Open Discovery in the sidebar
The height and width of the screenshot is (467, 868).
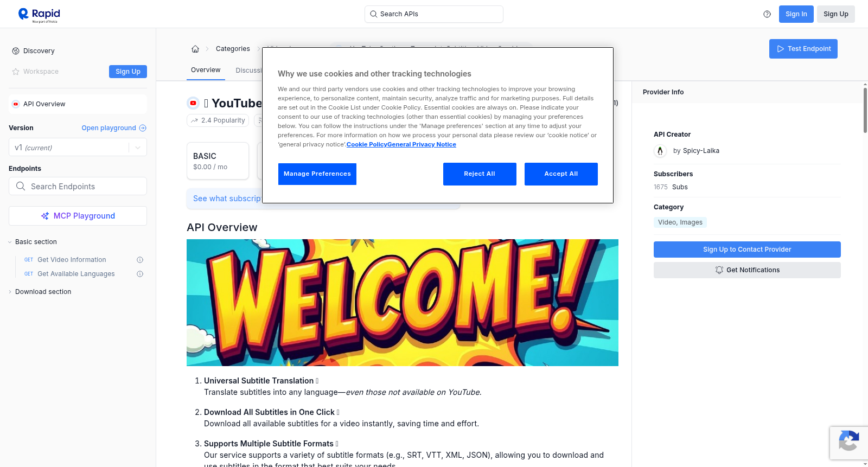[x=39, y=51]
